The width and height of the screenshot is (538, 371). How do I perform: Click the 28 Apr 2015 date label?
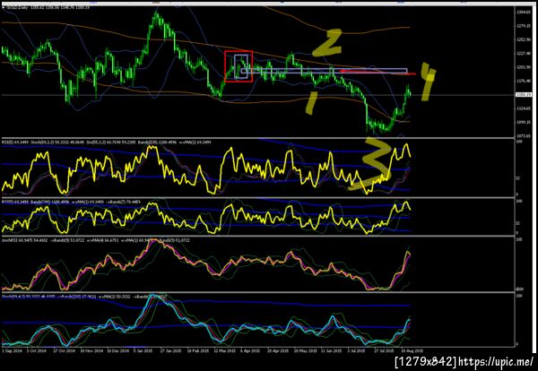[x=278, y=351]
